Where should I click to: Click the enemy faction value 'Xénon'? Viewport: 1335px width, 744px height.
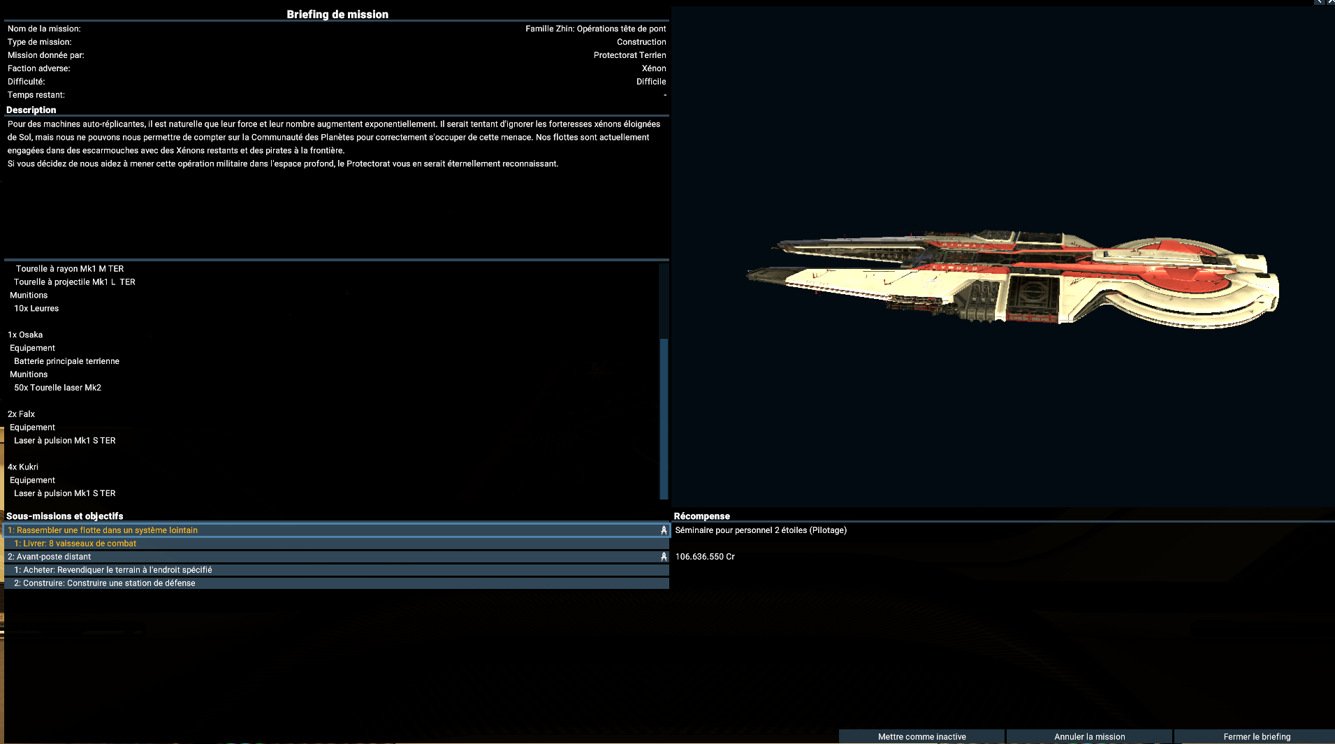pyautogui.click(x=654, y=68)
